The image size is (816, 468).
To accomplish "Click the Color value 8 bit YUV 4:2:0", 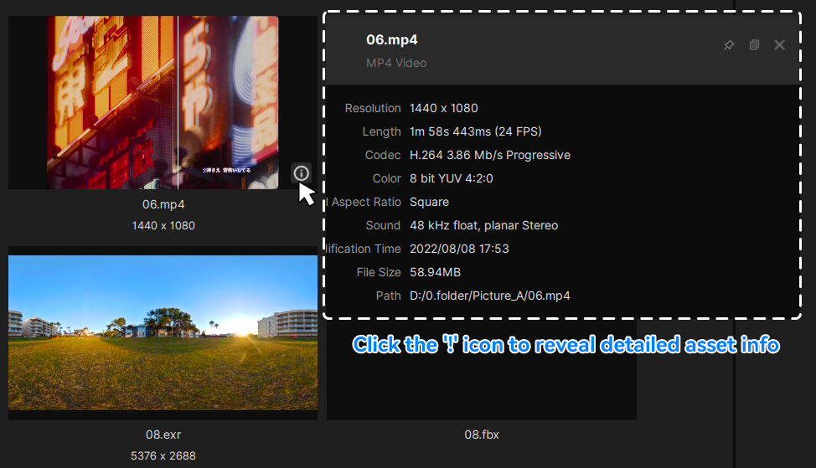I will [x=452, y=178].
